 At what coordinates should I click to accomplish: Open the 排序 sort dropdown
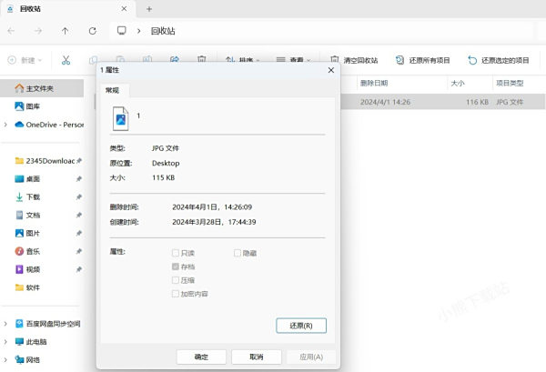[242, 60]
